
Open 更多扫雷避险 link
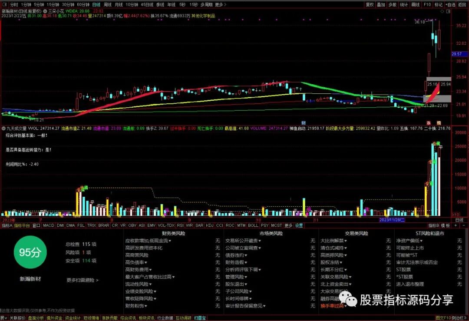(x=82, y=280)
